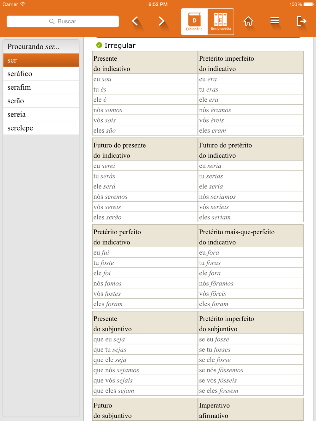Go forward with the right arrow
Image resolution: width=316 pixels, height=421 pixels.
pos(161,21)
